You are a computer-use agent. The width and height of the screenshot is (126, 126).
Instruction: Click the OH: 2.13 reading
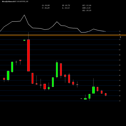86,8
